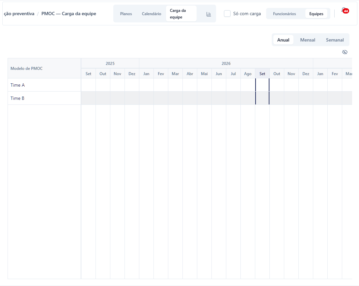
Task: Enable the "Só com carga" checkbox
Action: point(227,14)
